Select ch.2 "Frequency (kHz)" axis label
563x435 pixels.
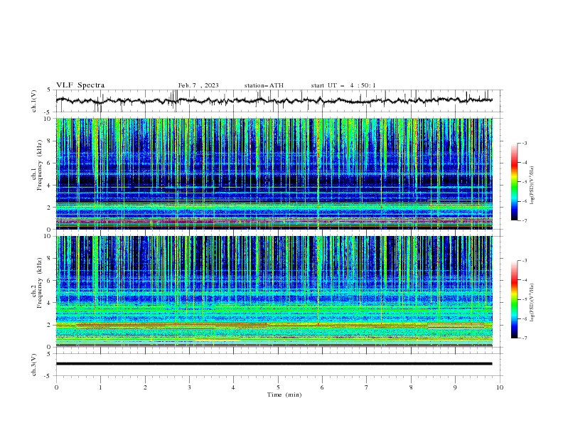point(39,283)
